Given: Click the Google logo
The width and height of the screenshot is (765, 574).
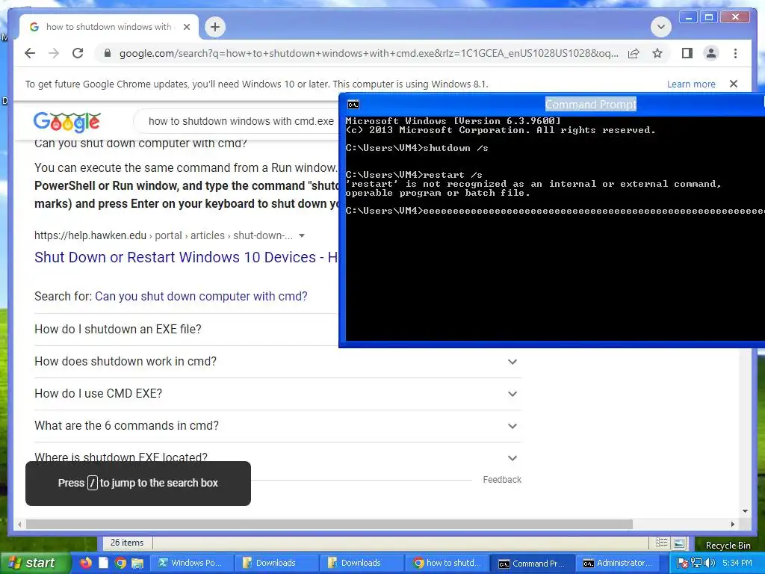Looking at the screenshot, I should (x=66, y=122).
